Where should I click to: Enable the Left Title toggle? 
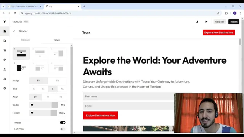(x=63, y=129)
